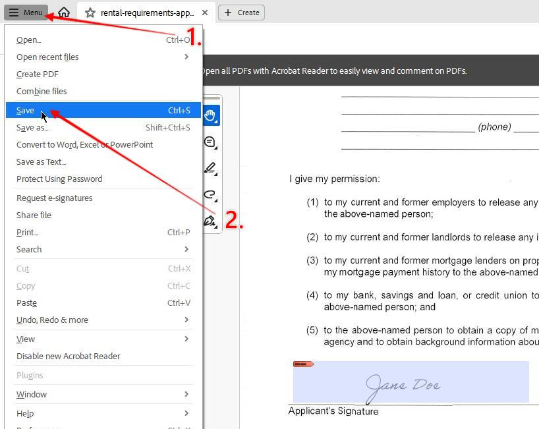Close the rental-requirements tab
The width and height of the screenshot is (539, 429).
205,13
